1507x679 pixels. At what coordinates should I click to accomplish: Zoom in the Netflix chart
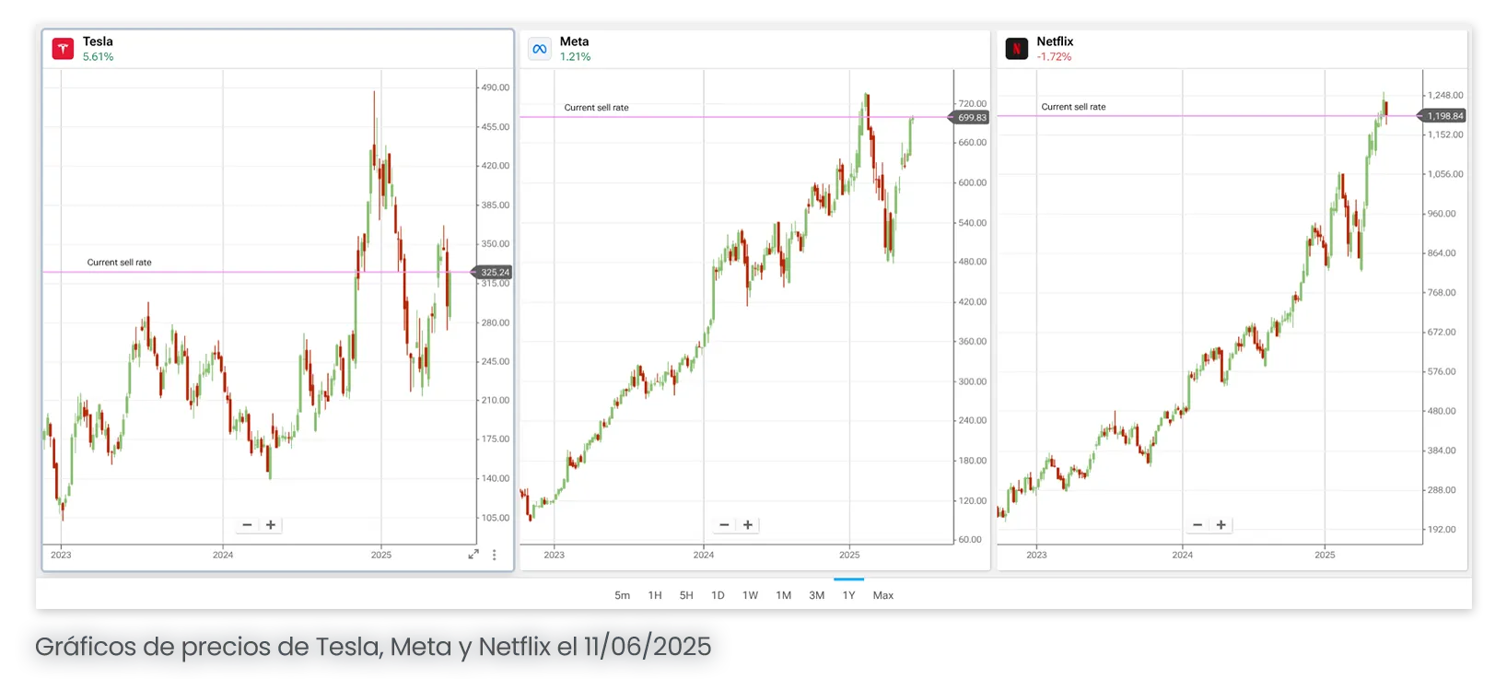(1221, 525)
